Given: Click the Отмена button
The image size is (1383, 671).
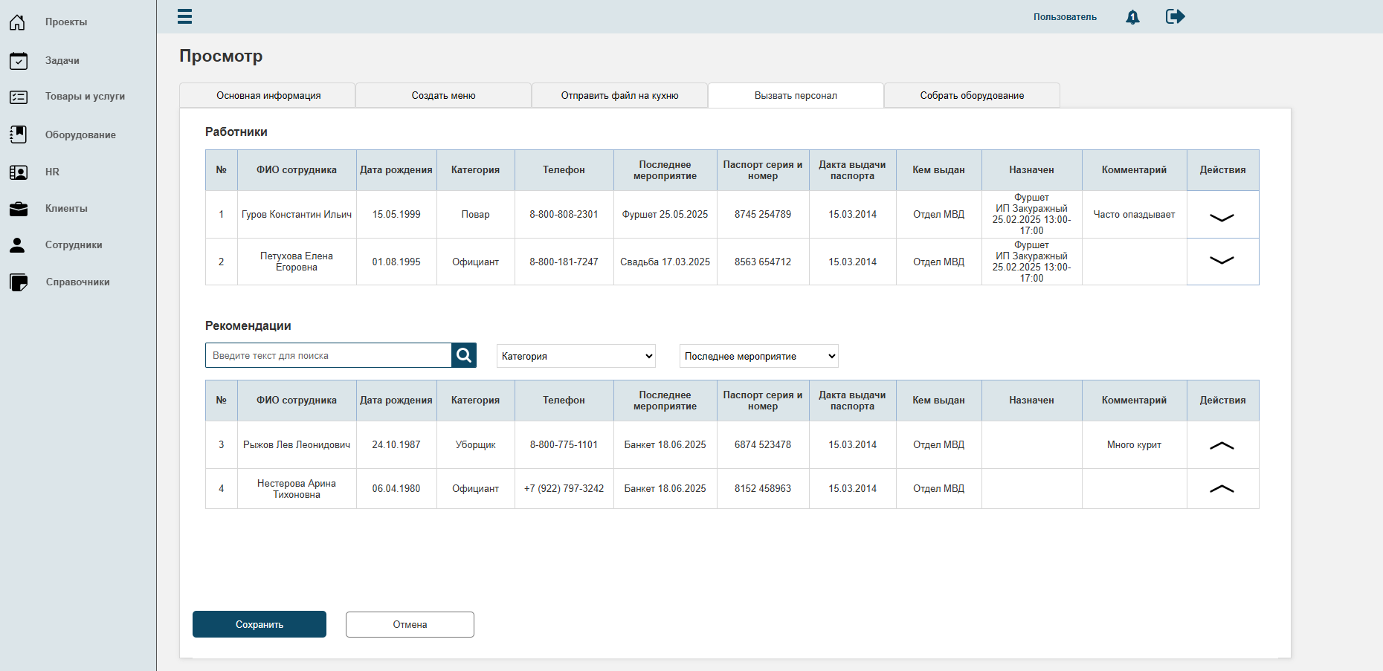Looking at the screenshot, I should point(410,624).
